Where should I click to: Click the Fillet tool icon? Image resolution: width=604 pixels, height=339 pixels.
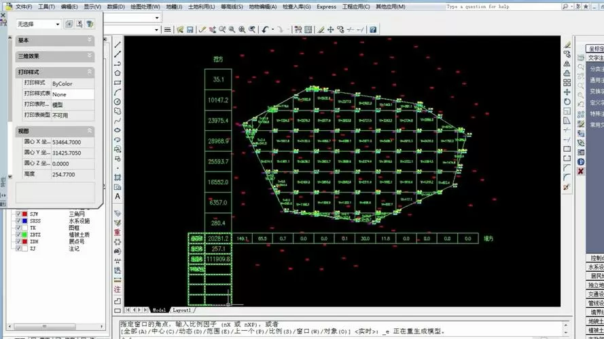(x=567, y=177)
